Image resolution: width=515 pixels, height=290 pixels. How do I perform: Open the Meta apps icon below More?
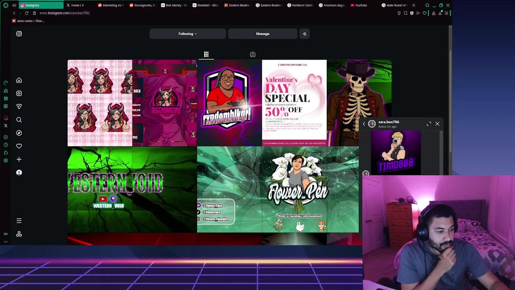[19, 234]
